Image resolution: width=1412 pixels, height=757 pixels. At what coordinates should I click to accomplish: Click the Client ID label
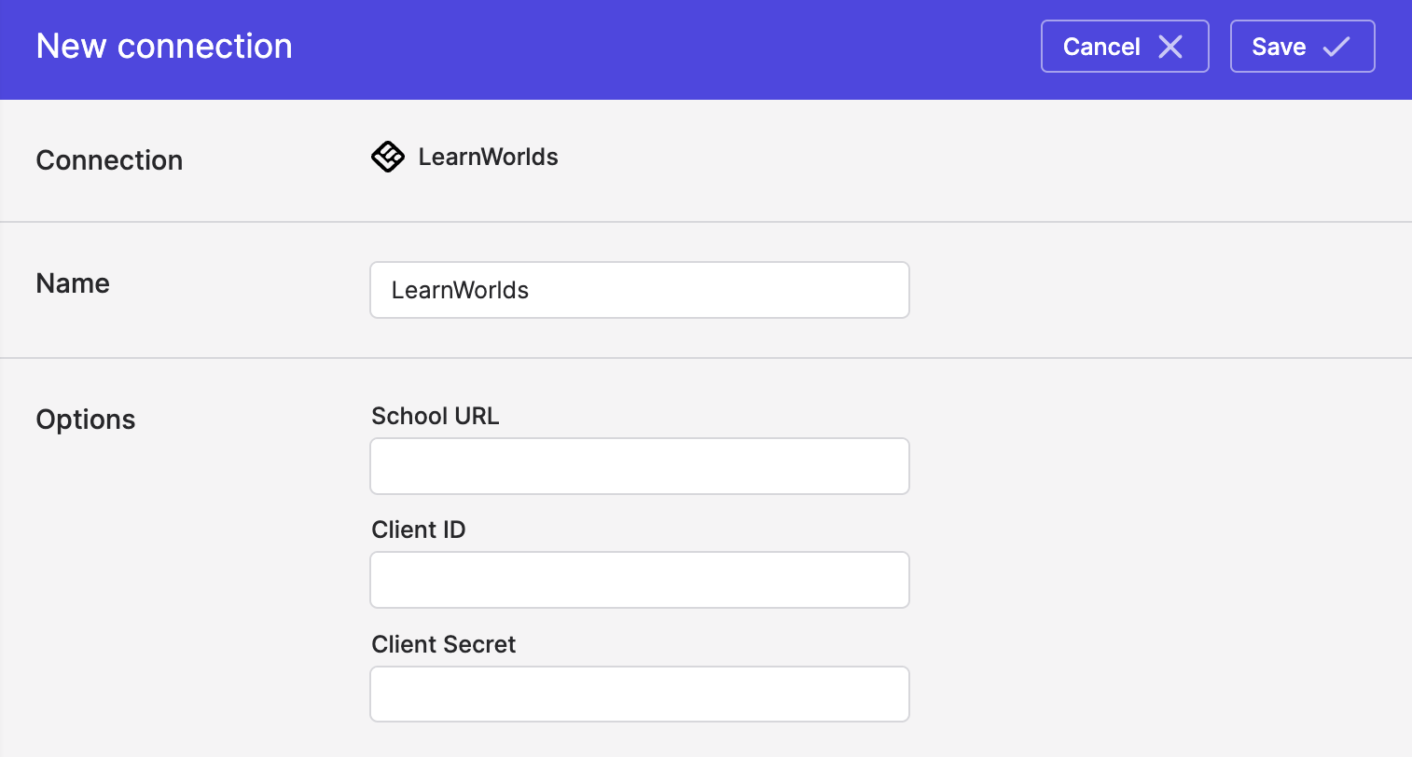coord(419,530)
